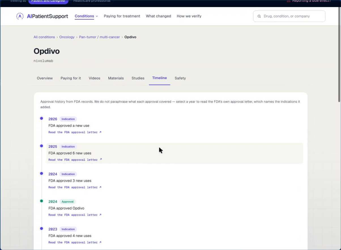The width and height of the screenshot is (341, 250).
Task: Click the Opdivo page heading
Action: (x=47, y=51)
